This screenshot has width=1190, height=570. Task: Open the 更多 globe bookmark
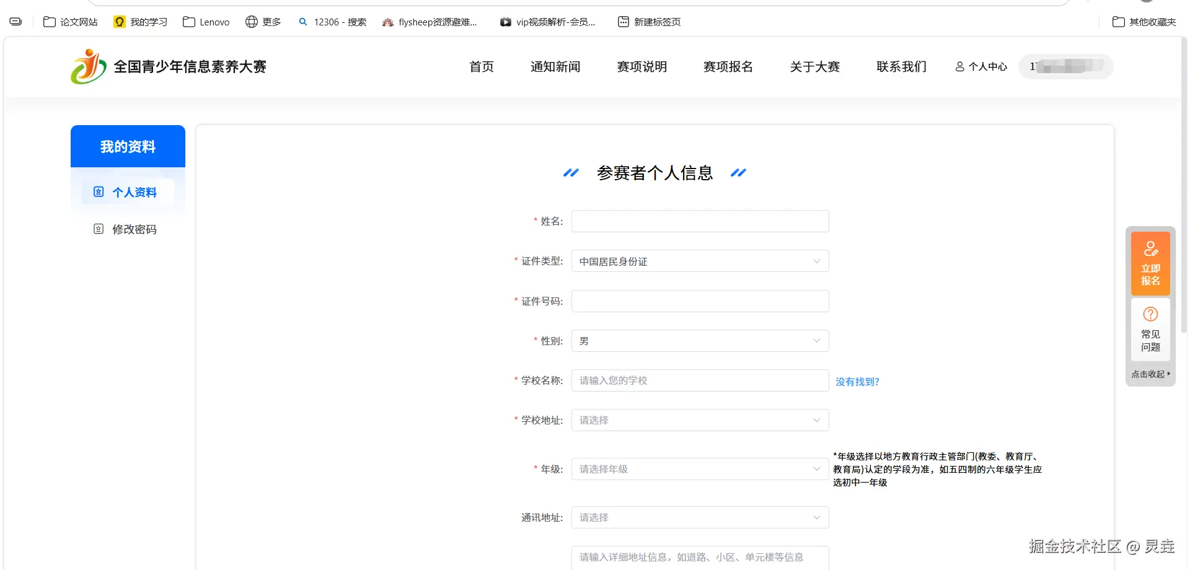pyautogui.click(x=263, y=22)
